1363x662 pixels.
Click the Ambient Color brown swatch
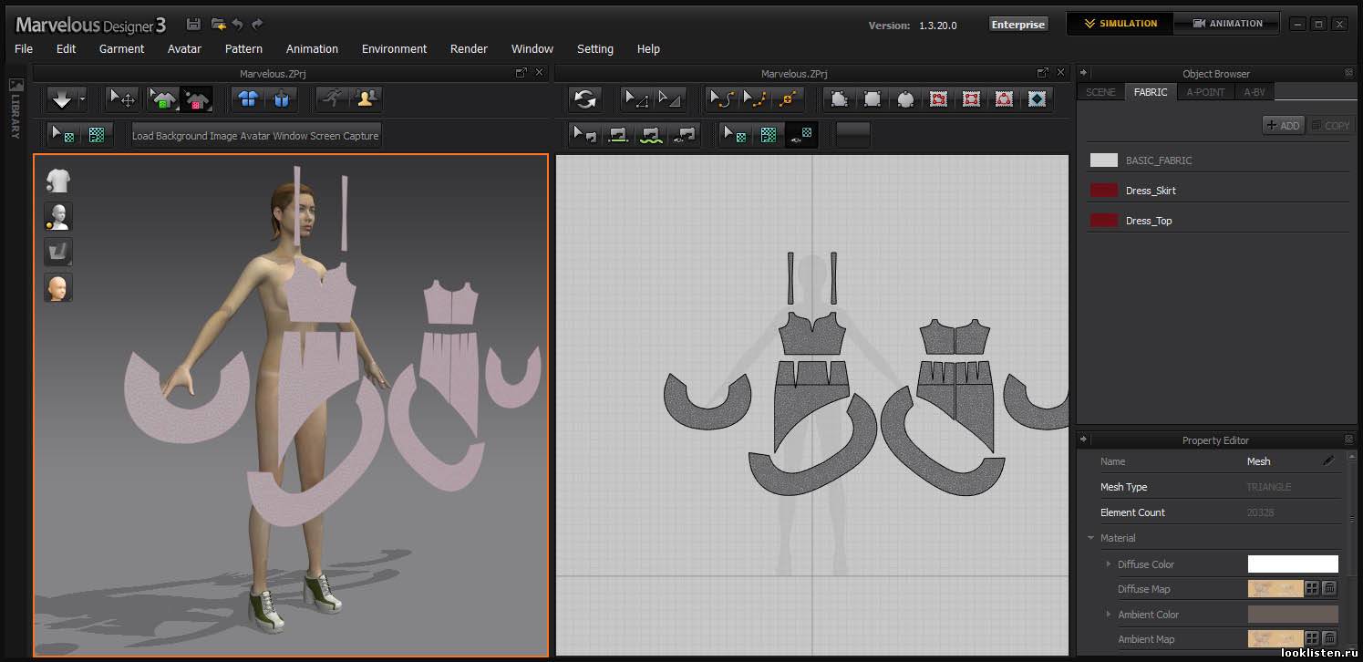[1293, 615]
